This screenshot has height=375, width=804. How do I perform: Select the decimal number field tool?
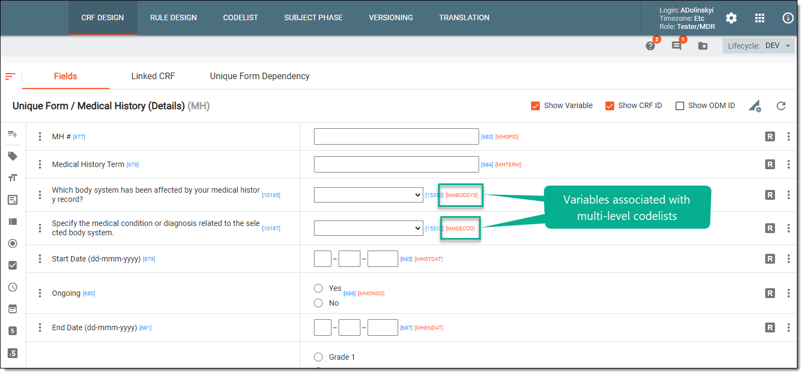click(x=13, y=353)
